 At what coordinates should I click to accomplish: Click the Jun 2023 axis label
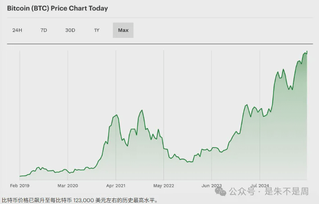pyautogui.click(x=212, y=185)
